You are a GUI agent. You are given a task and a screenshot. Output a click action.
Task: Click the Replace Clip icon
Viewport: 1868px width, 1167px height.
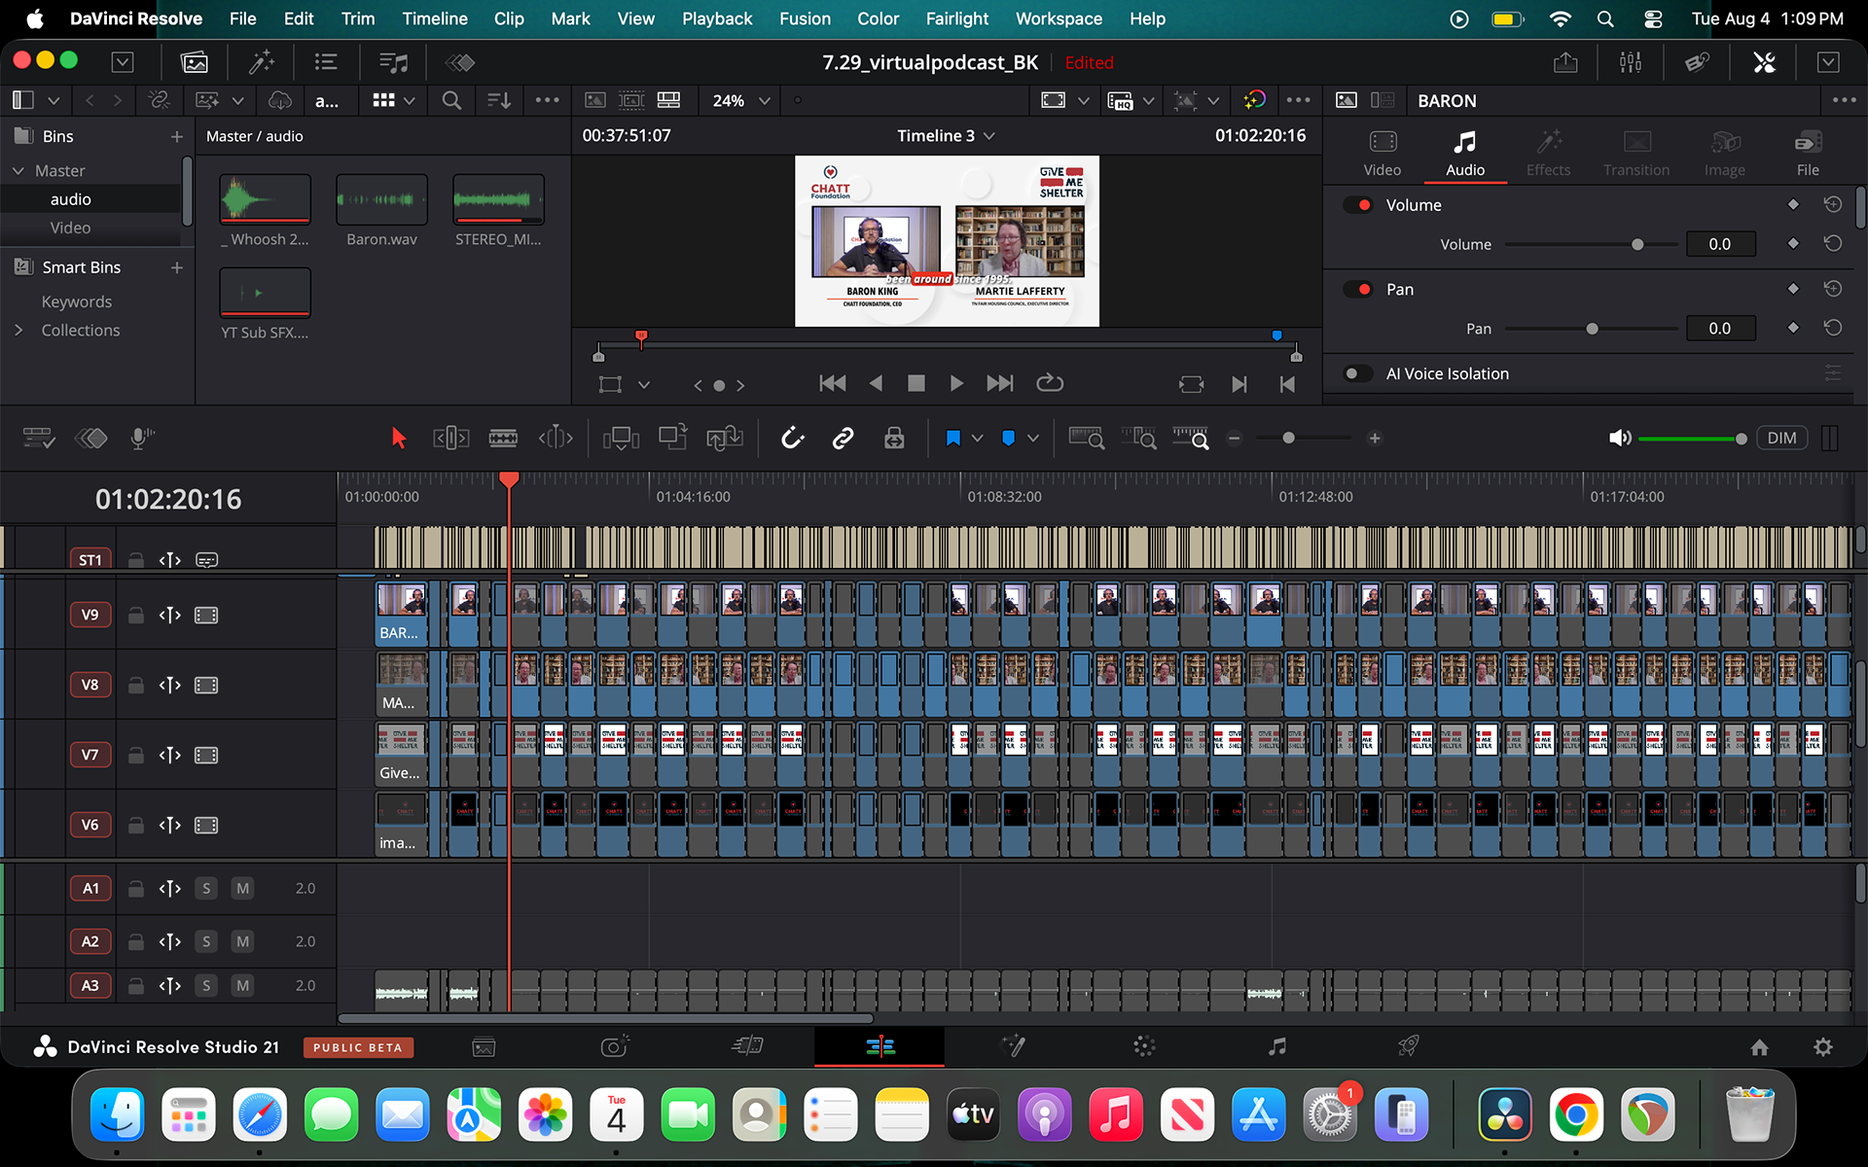[x=725, y=439]
